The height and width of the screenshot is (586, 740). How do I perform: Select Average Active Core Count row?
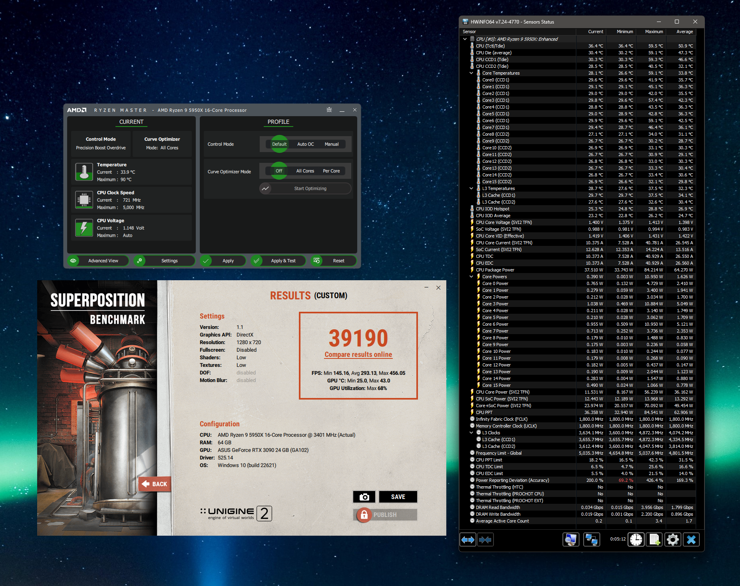(x=578, y=521)
